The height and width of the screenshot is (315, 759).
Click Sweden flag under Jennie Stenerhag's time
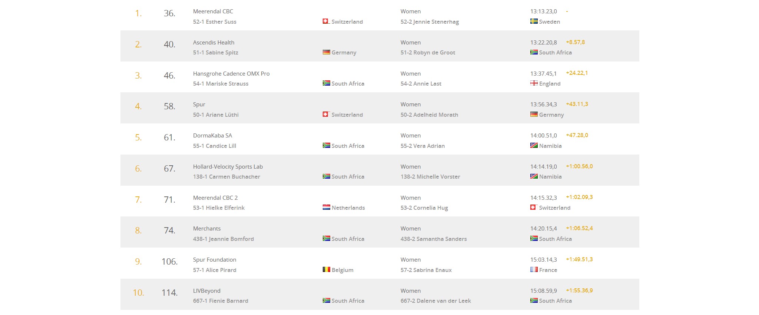534,21
